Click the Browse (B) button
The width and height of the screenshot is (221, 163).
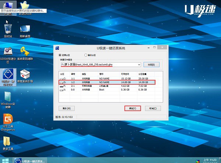tap(151, 64)
